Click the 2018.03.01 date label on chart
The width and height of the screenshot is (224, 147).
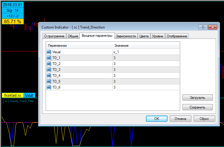click(x=13, y=5)
